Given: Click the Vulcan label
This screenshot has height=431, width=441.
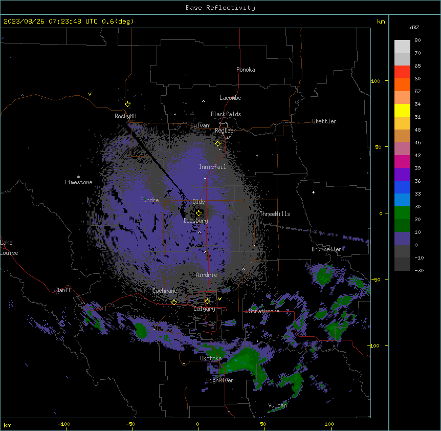Looking at the screenshot, I should coord(277,405).
